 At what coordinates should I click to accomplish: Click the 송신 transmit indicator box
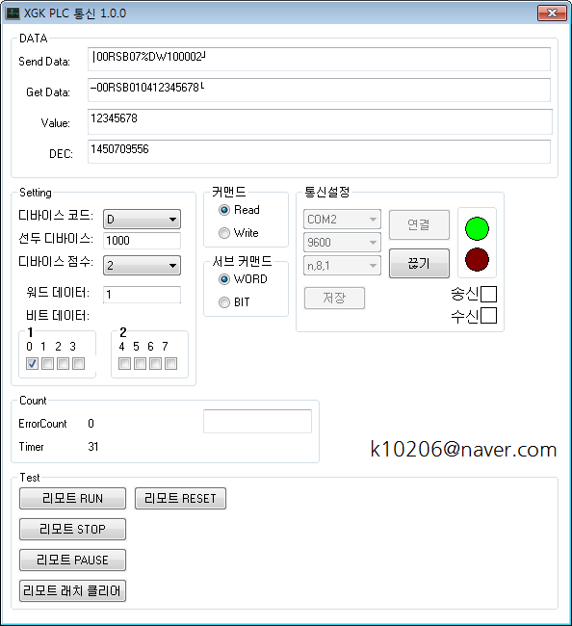tap(489, 295)
